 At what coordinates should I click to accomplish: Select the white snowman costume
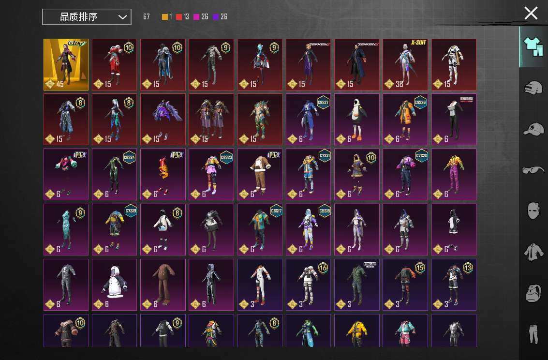pos(115,285)
